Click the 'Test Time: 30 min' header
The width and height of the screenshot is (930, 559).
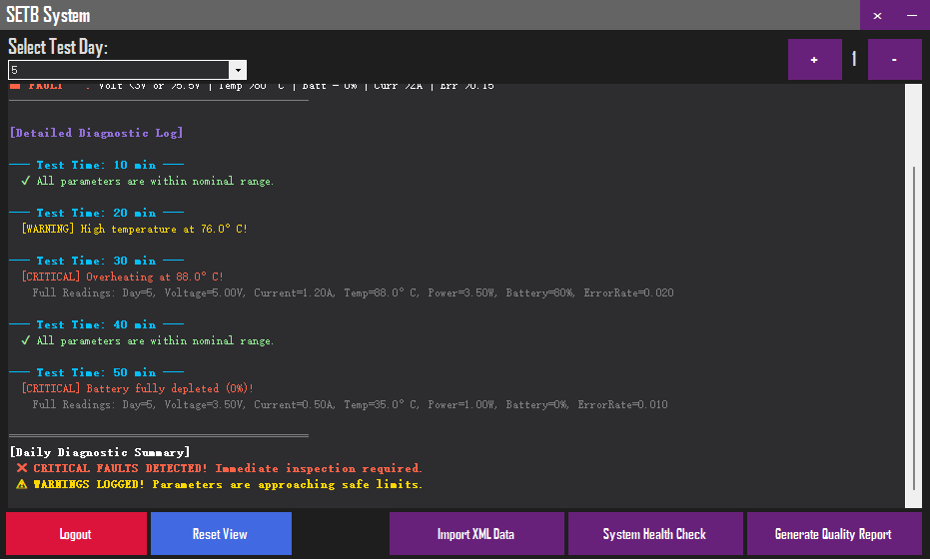96,261
